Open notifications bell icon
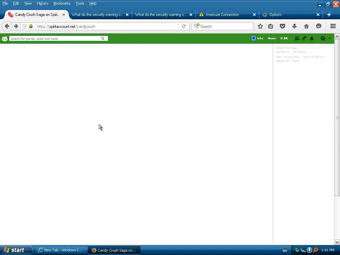Image resolution: width=340 pixels, height=255 pixels. click(312, 39)
